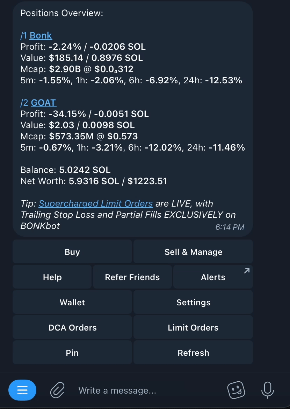Go to bot Settings
Image resolution: width=290 pixels, height=409 pixels.
point(193,303)
